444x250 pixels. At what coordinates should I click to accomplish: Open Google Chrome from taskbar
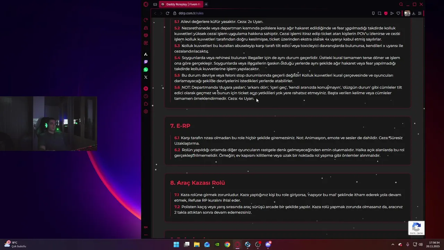pyautogui.click(x=227, y=244)
